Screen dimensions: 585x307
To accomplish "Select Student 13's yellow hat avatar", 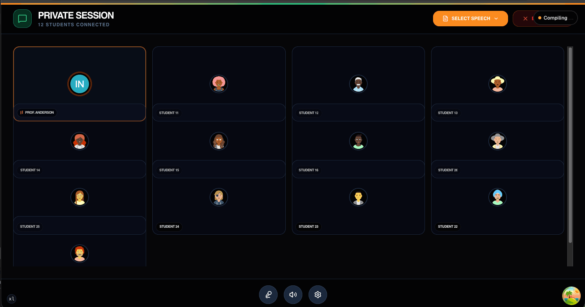I will [x=498, y=84].
